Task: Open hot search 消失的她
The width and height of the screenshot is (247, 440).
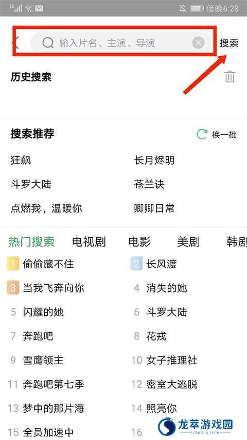Action: pos(166,288)
